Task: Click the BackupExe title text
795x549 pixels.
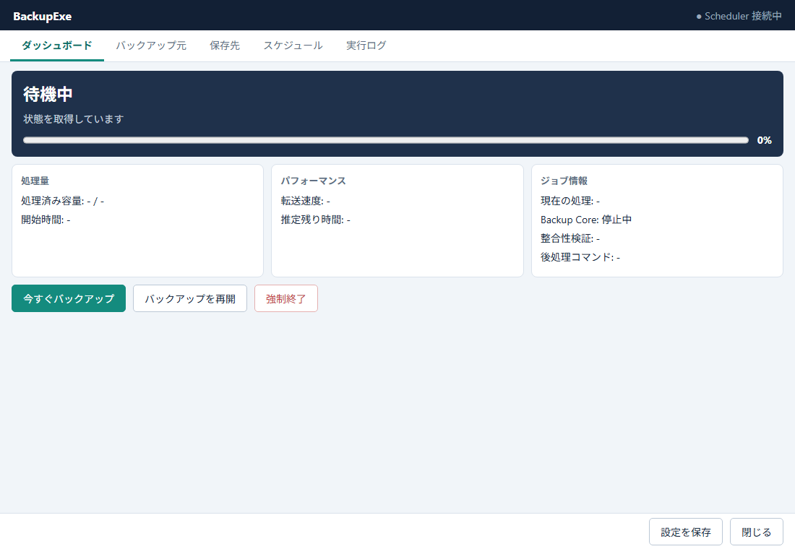Action: click(x=42, y=16)
